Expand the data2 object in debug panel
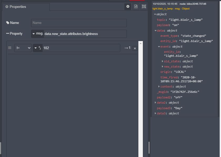 tap(155, 103)
